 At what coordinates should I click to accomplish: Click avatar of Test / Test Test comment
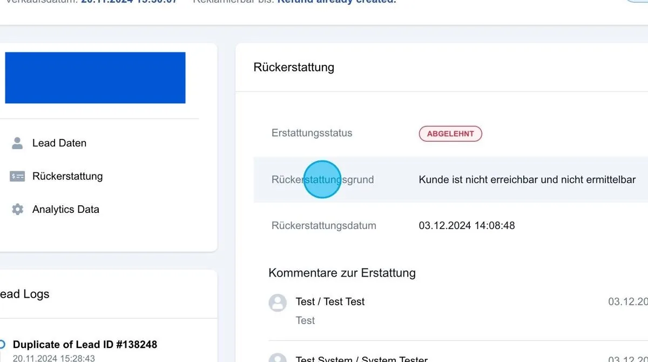click(278, 303)
